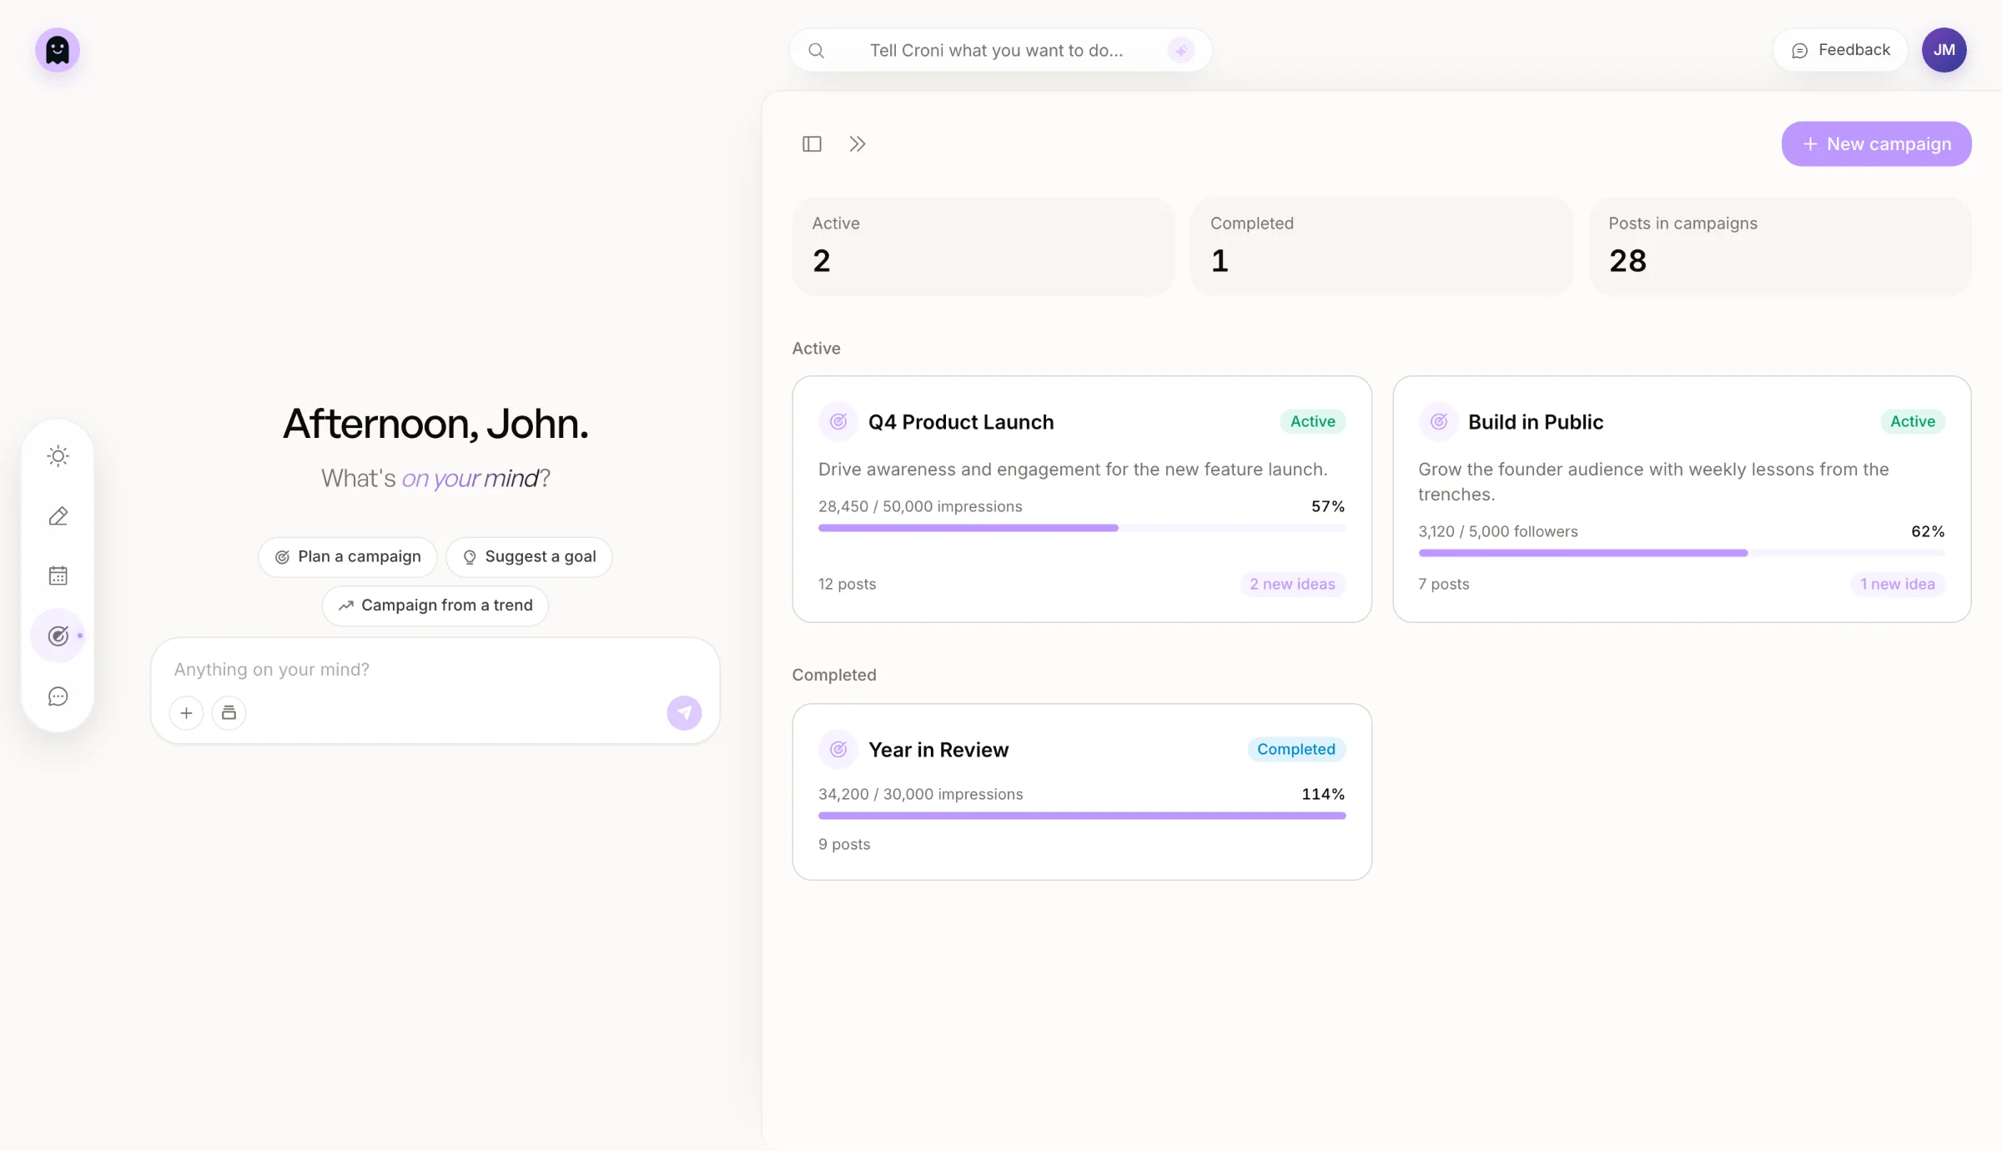Click the Active count stat card
The image size is (2002, 1151).
coord(983,246)
